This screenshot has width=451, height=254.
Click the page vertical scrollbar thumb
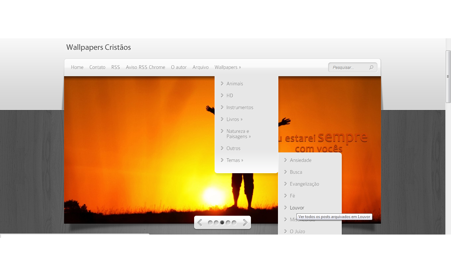pyautogui.click(x=448, y=77)
